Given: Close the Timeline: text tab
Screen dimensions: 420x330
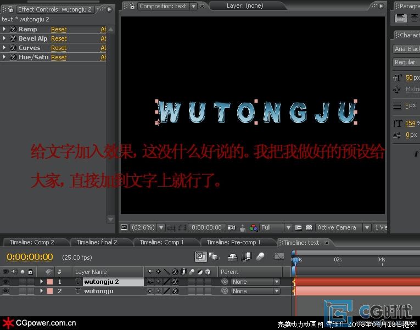Looking at the screenshot, I should 327,243.
